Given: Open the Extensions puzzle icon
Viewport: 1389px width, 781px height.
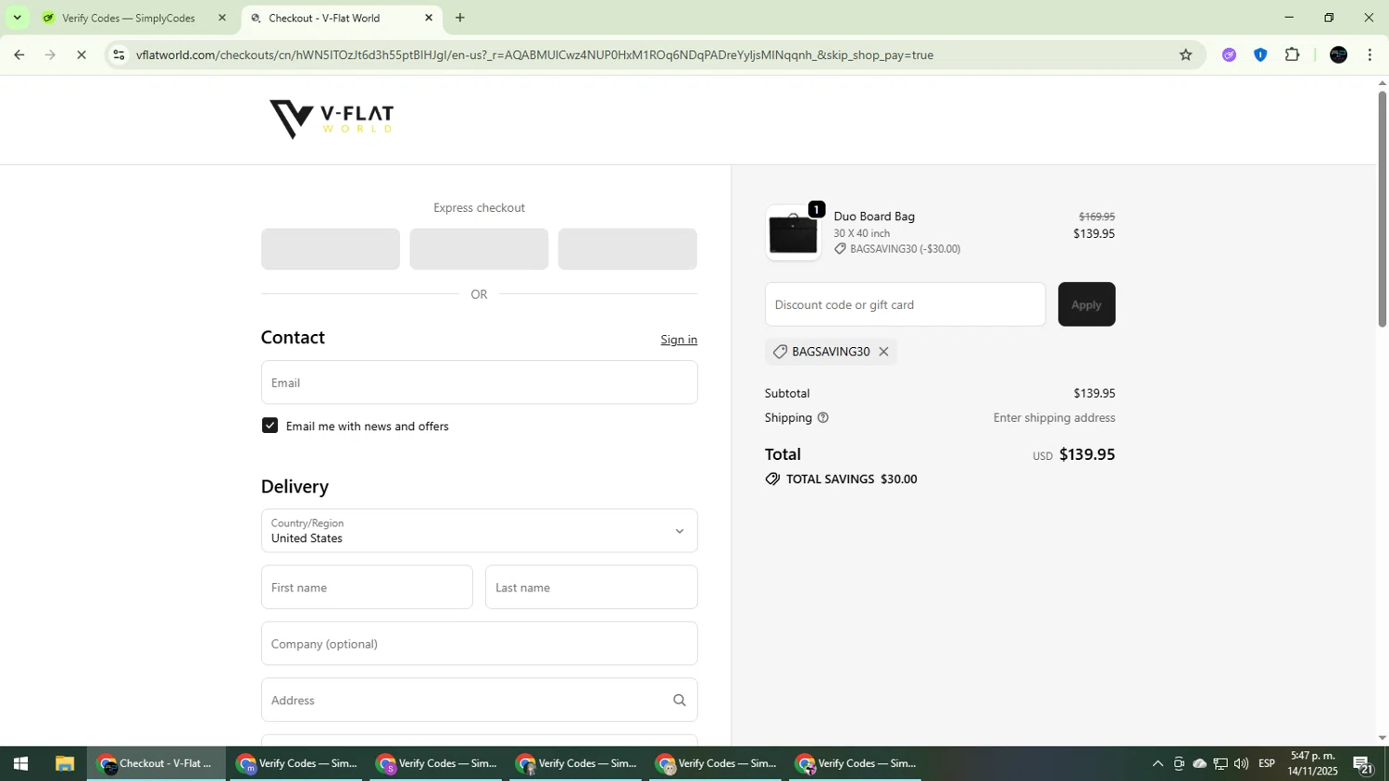Looking at the screenshot, I should point(1293,55).
